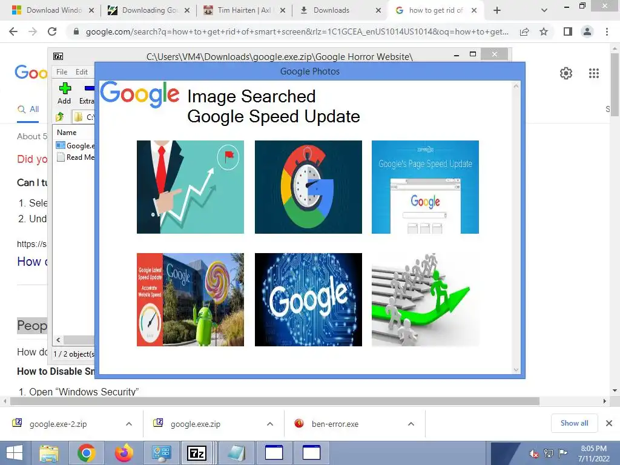Open notepad taskbar icon
The height and width of the screenshot is (465, 620).
(x=237, y=453)
